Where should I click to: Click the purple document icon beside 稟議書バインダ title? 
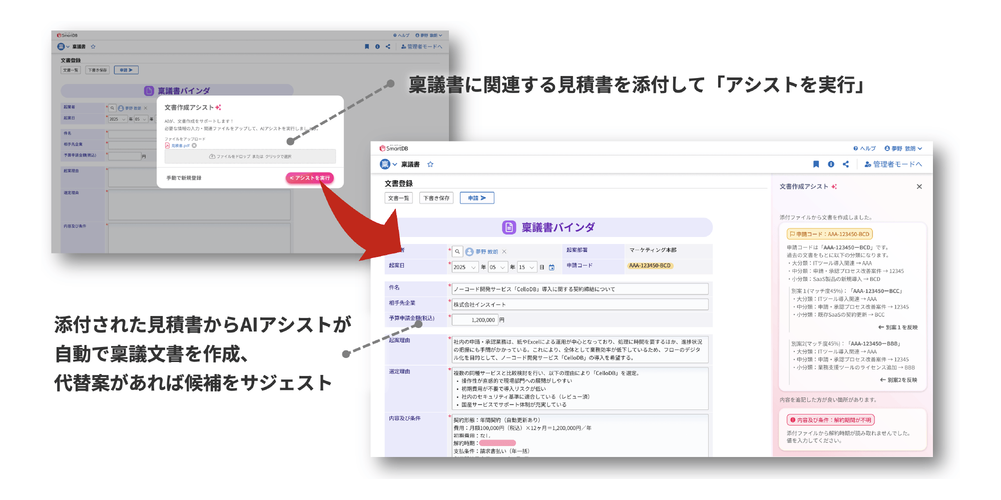509,227
